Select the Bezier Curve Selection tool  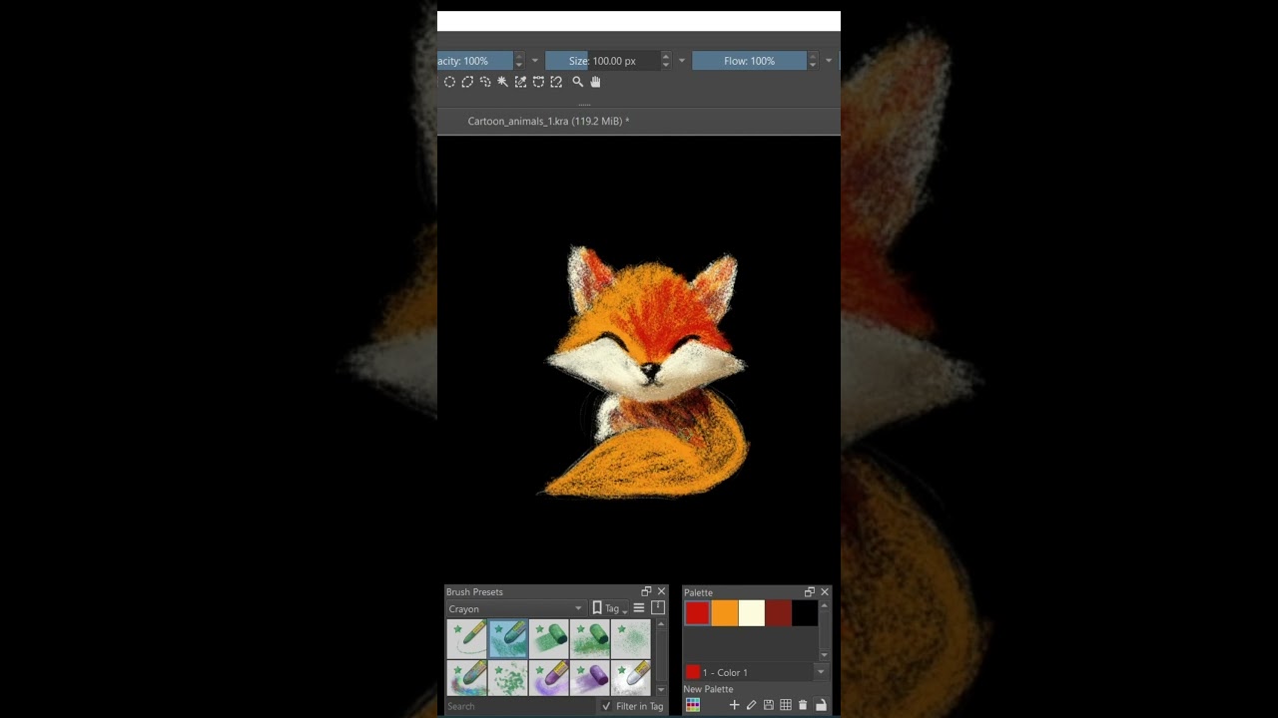[x=538, y=82]
